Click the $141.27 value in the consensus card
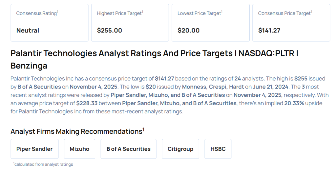The image size is (336, 174). pos(269,30)
